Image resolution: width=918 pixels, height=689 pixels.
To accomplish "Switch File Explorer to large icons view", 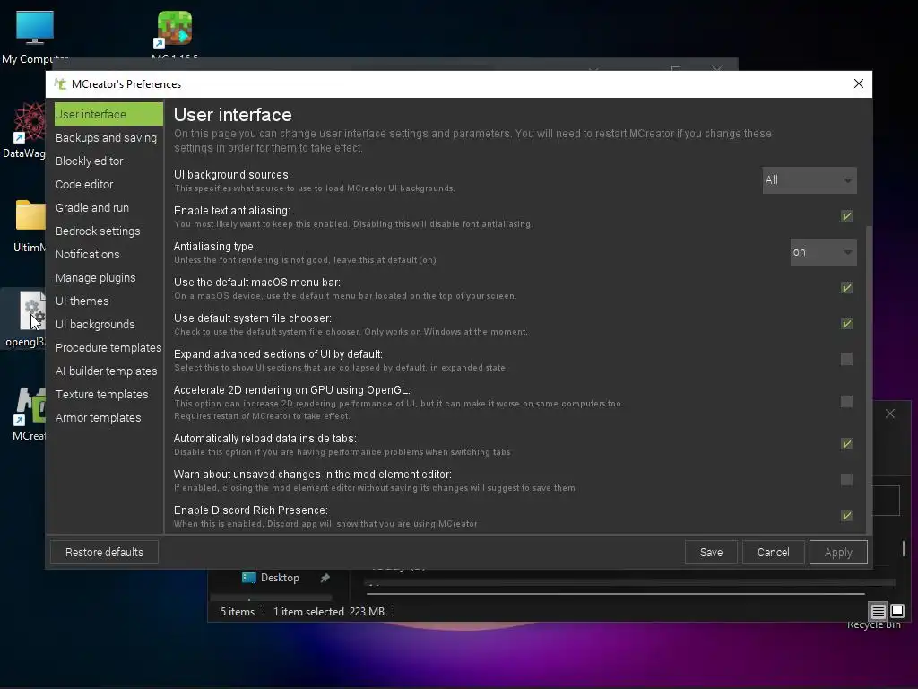I will pos(896,612).
